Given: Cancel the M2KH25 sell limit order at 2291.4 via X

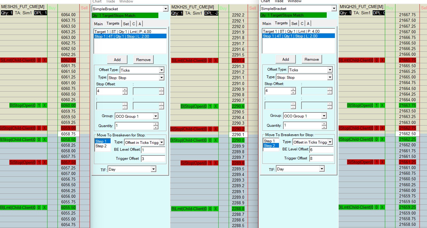Looking at the screenshot, I should pyautogui.click(x=216, y=60).
